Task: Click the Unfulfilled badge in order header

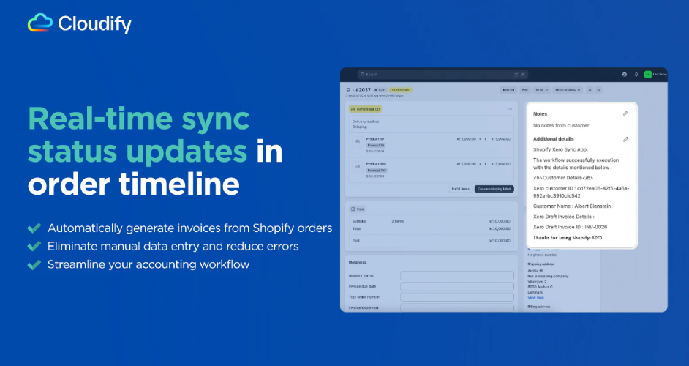Action: point(400,90)
